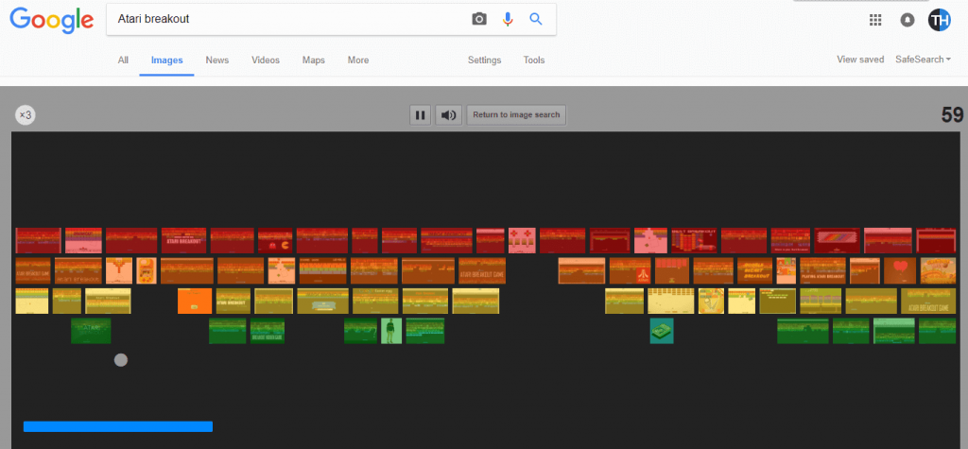
Task: Open the TH account avatar
Action: 940,20
